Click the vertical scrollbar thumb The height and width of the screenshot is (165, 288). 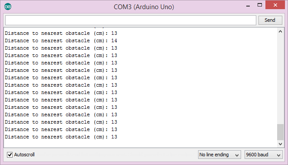280,132
